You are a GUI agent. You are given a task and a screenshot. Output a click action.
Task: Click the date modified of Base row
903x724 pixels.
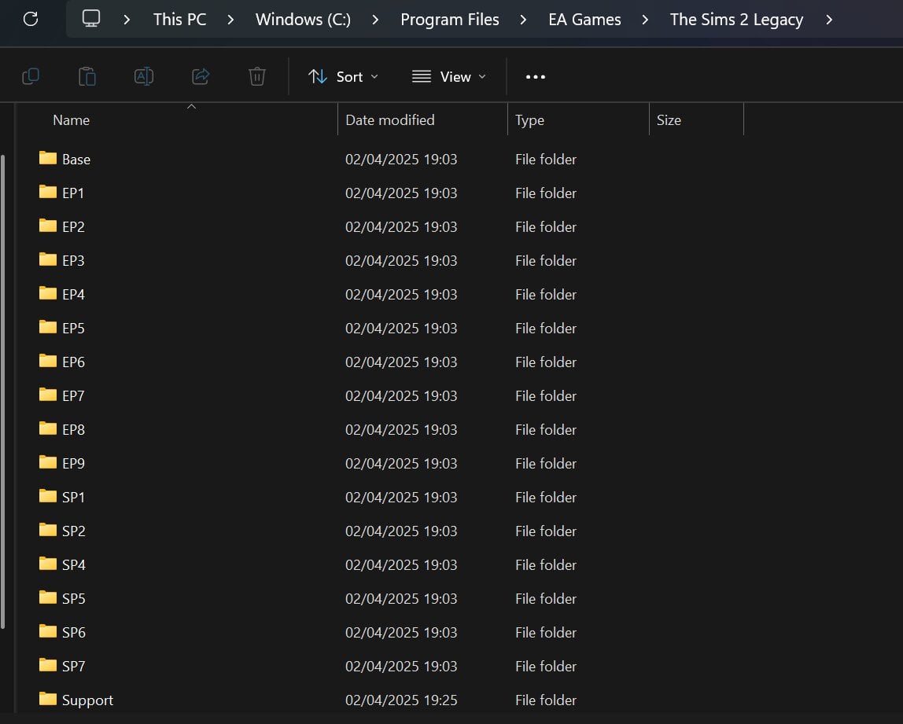(401, 159)
